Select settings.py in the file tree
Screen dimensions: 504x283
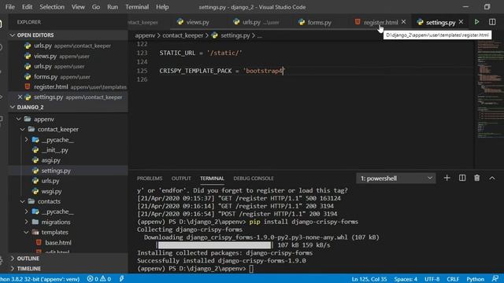tap(69, 171)
